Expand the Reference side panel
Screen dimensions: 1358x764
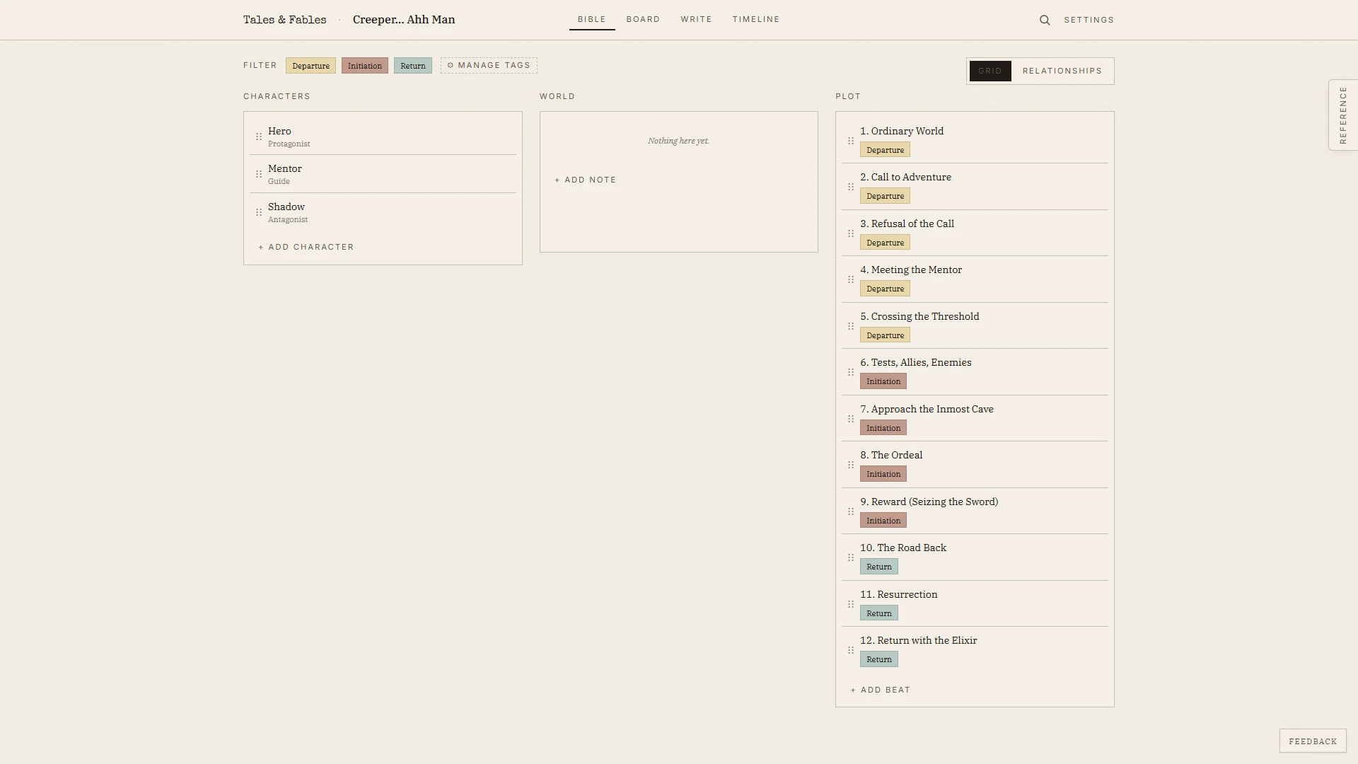pyautogui.click(x=1342, y=115)
